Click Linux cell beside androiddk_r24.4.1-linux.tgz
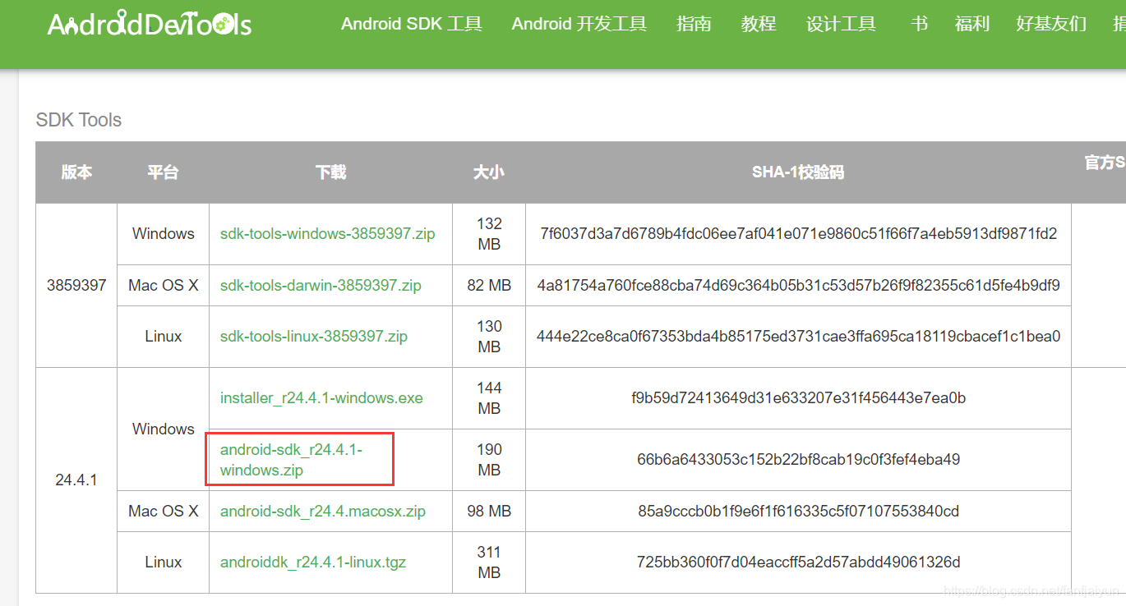 163,562
